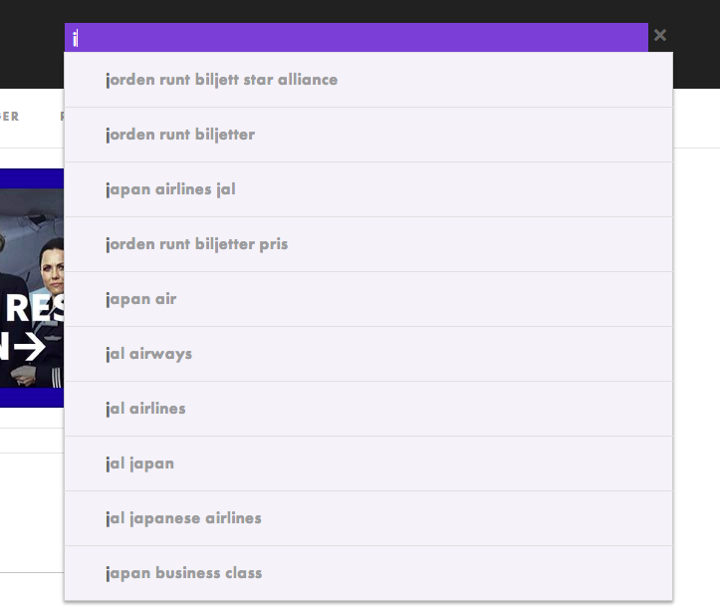Choose the 'japan air' suggestion
Image resolution: width=720 pixels, height=616 pixels.
pyautogui.click(x=368, y=299)
